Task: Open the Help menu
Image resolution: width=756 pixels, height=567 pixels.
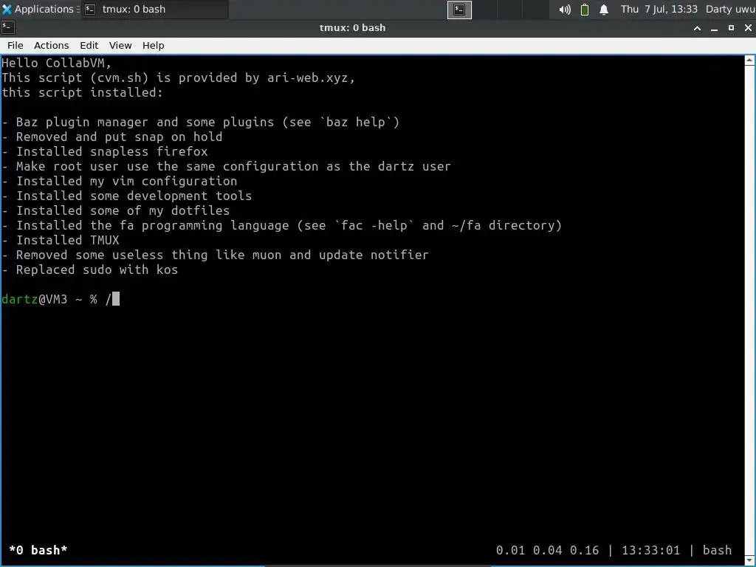Action: coord(154,45)
